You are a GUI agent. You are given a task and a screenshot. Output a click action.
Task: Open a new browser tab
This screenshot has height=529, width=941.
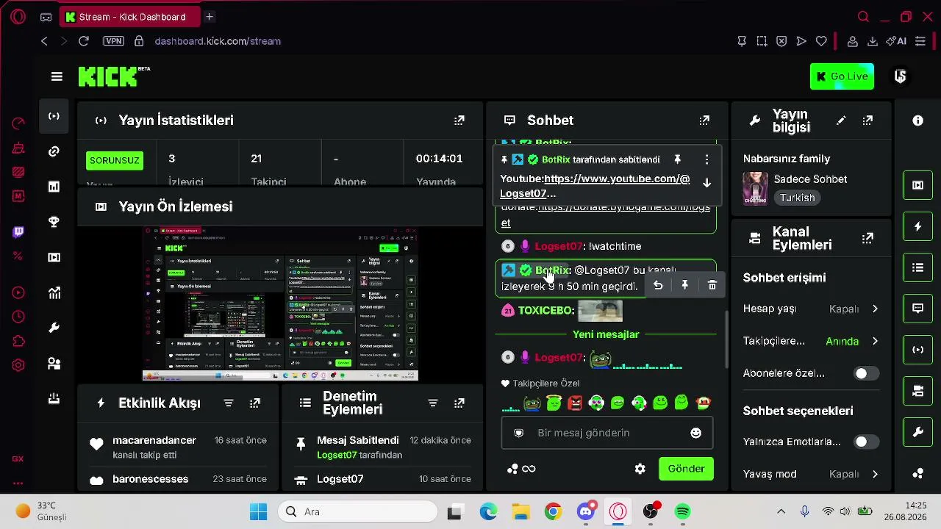tap(210, 17)
